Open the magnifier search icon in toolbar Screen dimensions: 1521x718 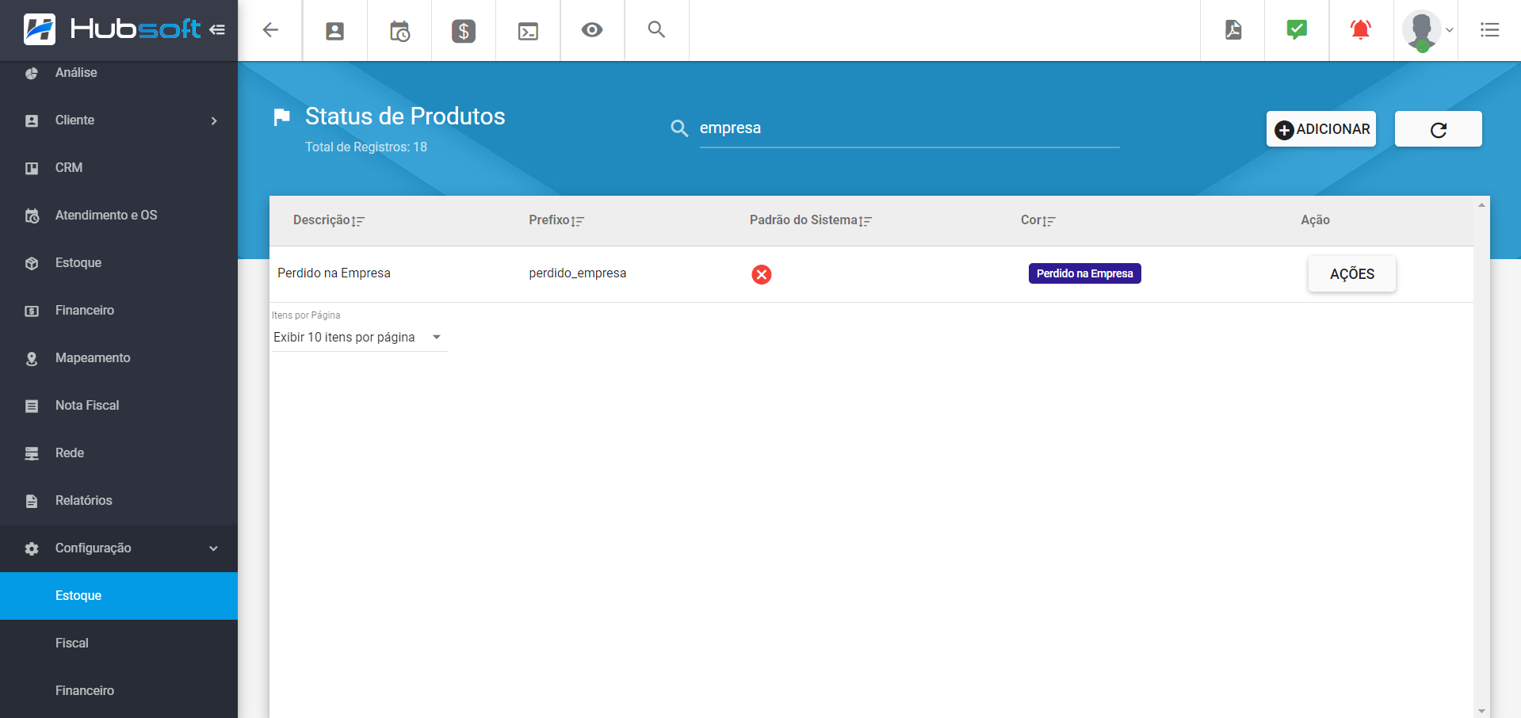coord(656,29)
